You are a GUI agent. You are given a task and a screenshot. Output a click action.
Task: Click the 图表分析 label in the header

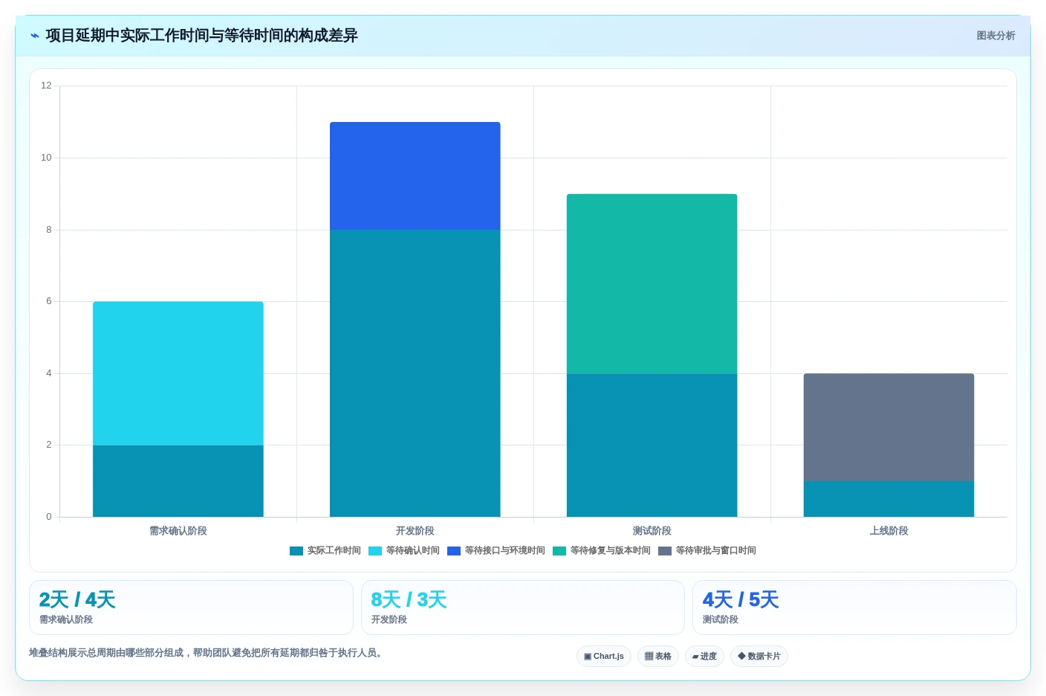(x=995, y=36)
